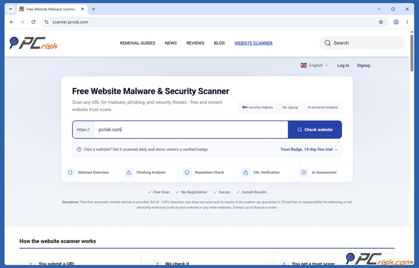419x268 pixels.
Task: Open the Reviews menu item
Action: click(195, 43)
